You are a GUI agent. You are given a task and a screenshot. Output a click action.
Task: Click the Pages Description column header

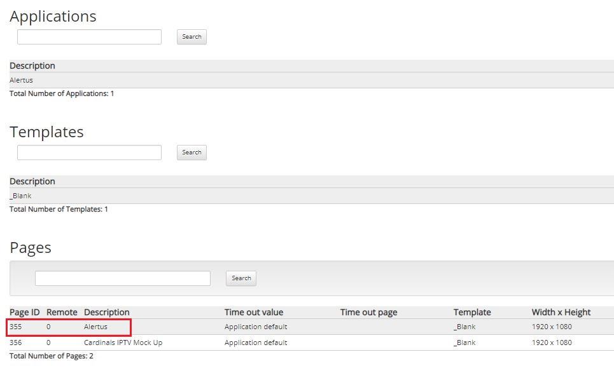tap(106, 312)
